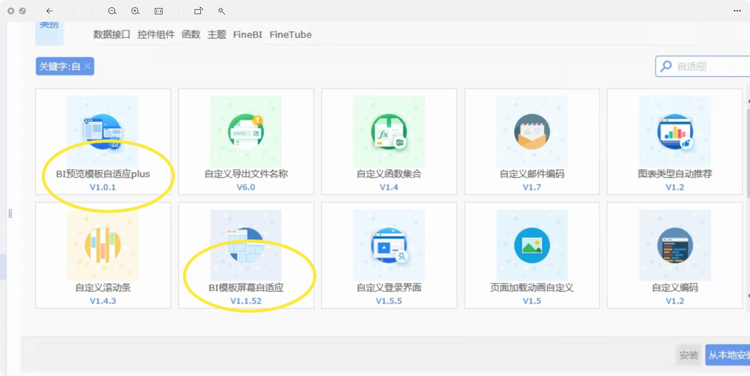Image resolution: width=750 pixels, height=376 pixels.
Task: Select the BI模板屏幕自适应 plugin thumbnail
Action: click(x=246, y=245)
